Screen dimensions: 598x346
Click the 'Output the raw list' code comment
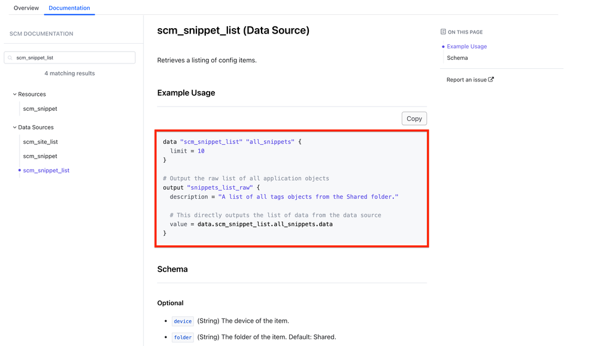tap(246, 178)
